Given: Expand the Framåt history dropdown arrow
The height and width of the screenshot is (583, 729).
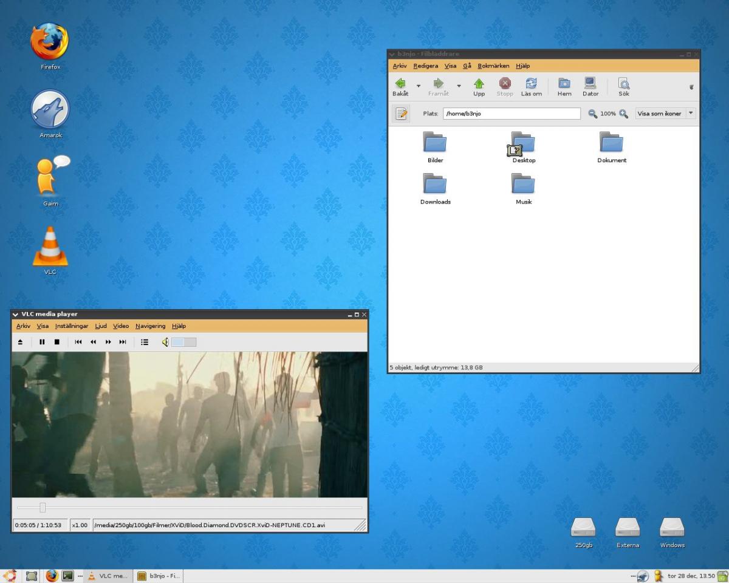Looking at the screenshot, I should click(x=459, y=86).
